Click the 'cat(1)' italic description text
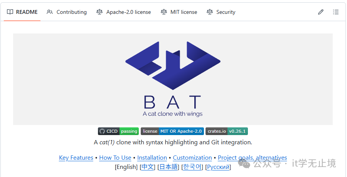Screen dimensions: 347x177 [x=107, y=142]
